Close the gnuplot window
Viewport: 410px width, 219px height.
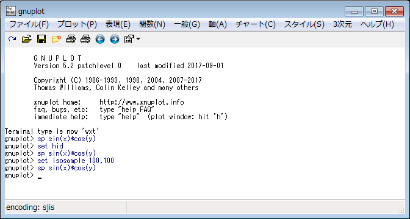pos(395,12)
